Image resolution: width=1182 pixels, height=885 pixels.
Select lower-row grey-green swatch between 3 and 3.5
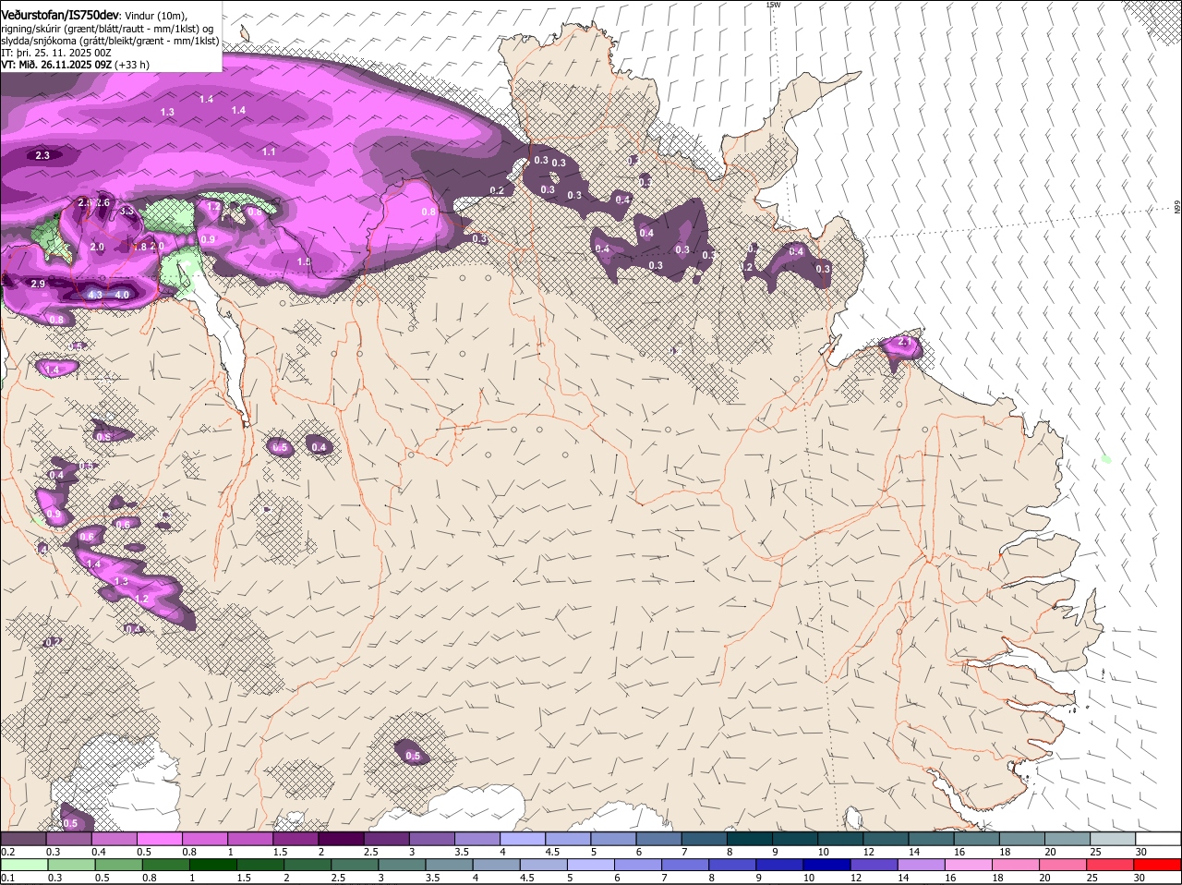[403, 864]
